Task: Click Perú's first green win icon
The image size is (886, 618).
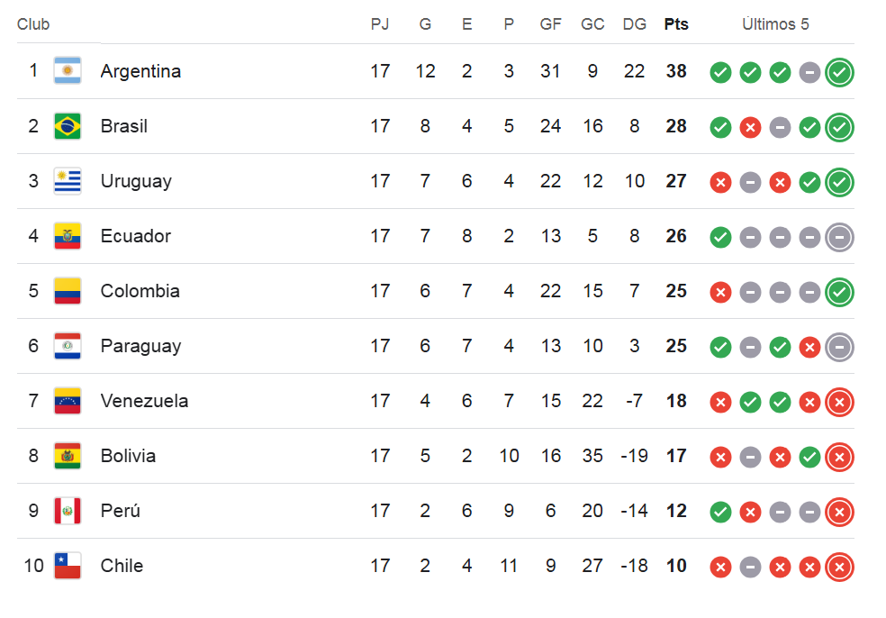Action: pyautogui.click(x=720, y=513)
